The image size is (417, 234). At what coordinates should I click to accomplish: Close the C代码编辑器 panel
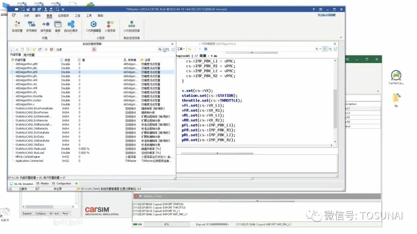(335, 44)
